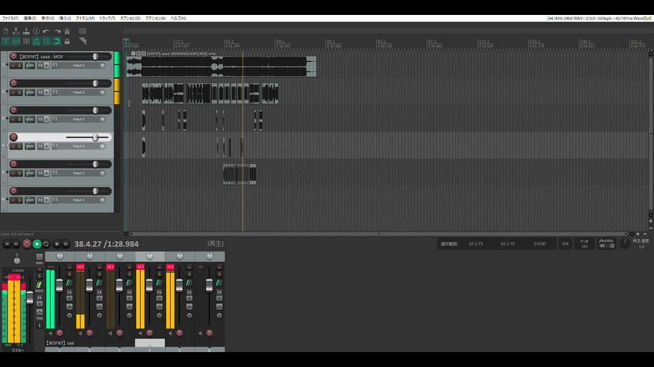
Task: Toggle auto-crossfade toolbar icon
Action: pos(6,41)
